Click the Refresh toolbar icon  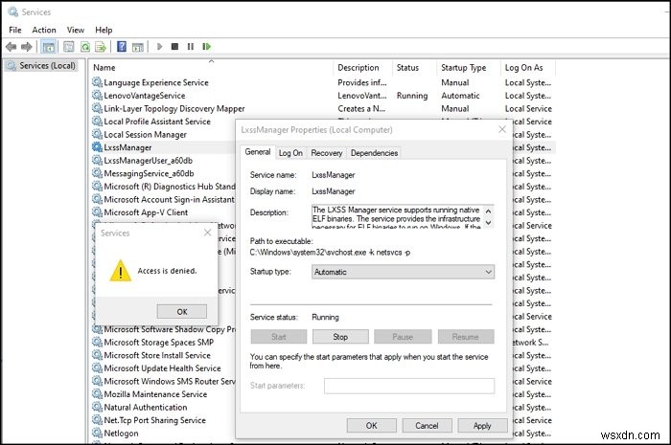[85, 47]
